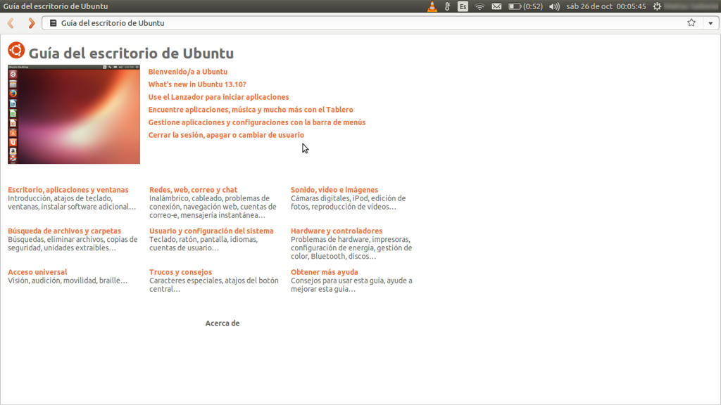The image size is (721, 405).
Task: Click the description starting 'Problemas de hardware'
Action: 351,248
